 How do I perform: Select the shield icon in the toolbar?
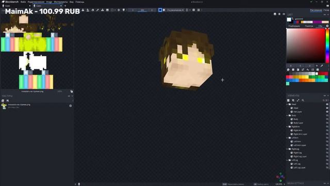point(124,10)
